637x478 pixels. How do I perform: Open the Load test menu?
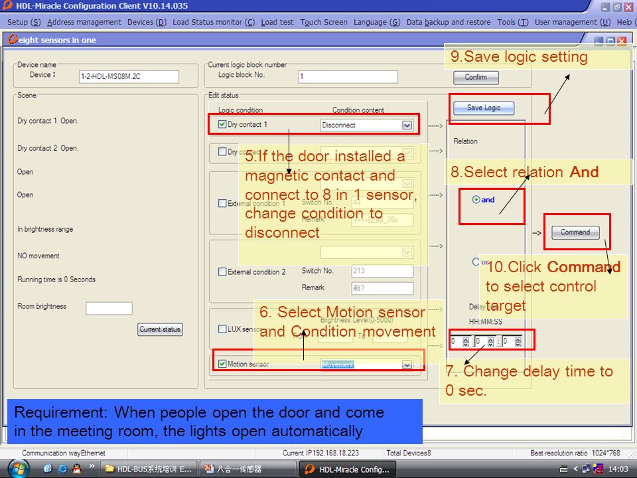click(277, 22)
